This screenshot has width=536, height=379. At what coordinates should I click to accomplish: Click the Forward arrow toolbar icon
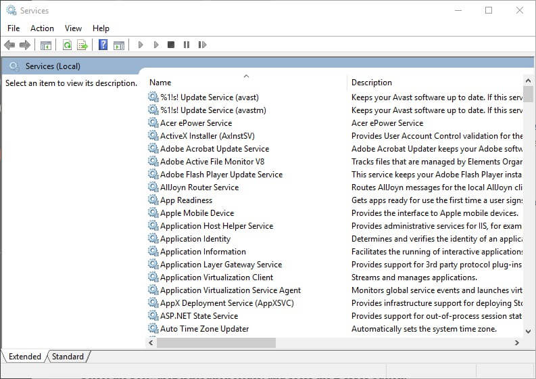(25, 45)
